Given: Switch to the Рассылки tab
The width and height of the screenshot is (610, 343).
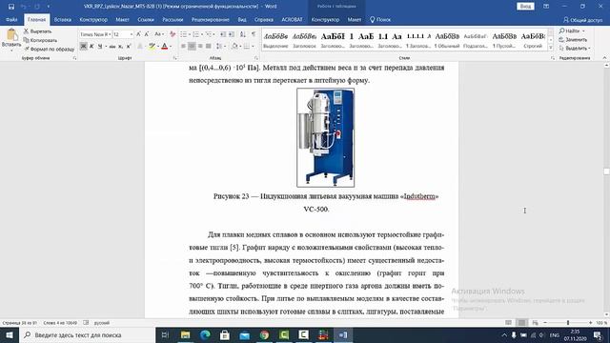Looking at the screenshot, I should coord(173,19).
